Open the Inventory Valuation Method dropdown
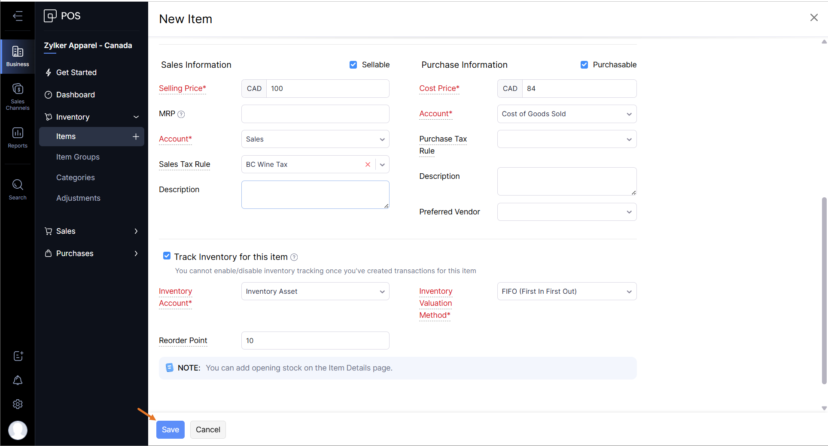Viewport: 828px width, 446px height. 566,292
